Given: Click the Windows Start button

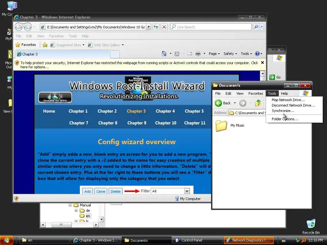Looking at the screenshot, I should (7, 240).
